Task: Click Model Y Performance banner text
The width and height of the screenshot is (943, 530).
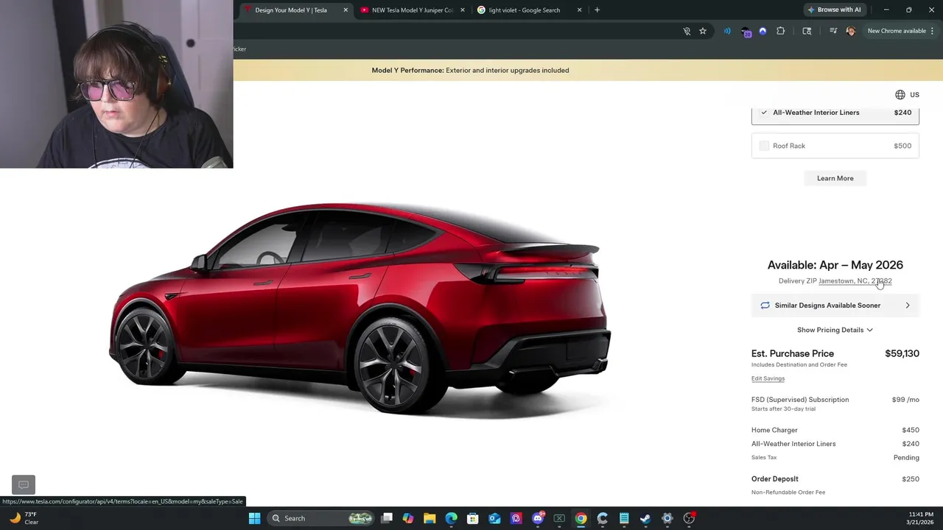Action: 470,71
